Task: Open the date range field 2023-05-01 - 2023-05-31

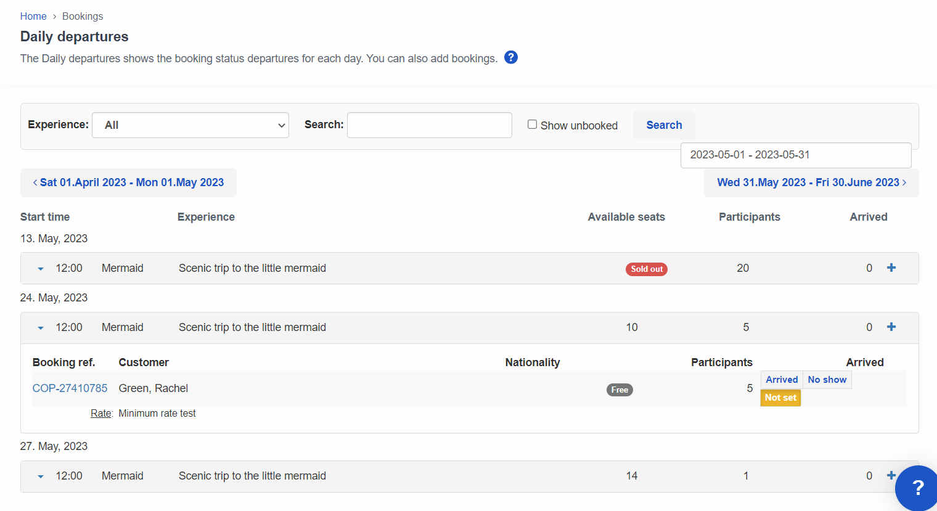Action: coord(796,155)
